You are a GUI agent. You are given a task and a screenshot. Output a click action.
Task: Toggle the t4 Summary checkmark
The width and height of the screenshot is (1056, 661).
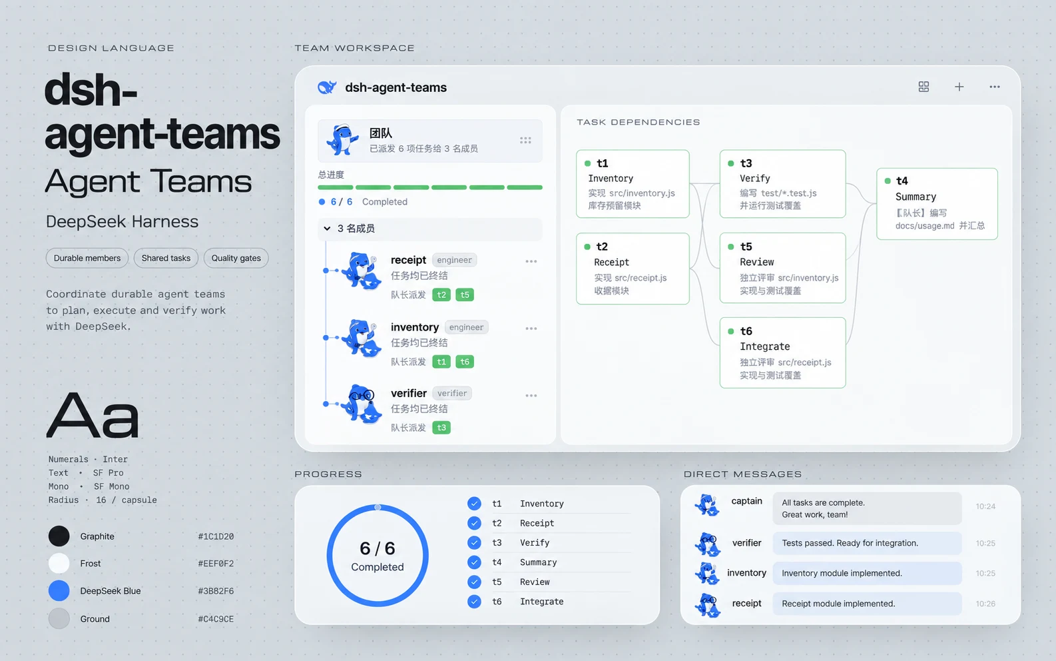click(x=474, y=562)
